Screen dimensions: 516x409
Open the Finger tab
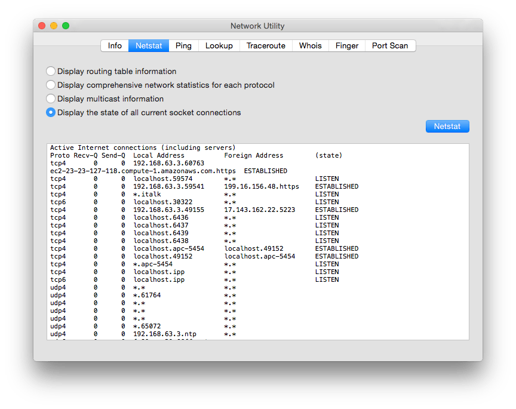(x=346, y=45)
